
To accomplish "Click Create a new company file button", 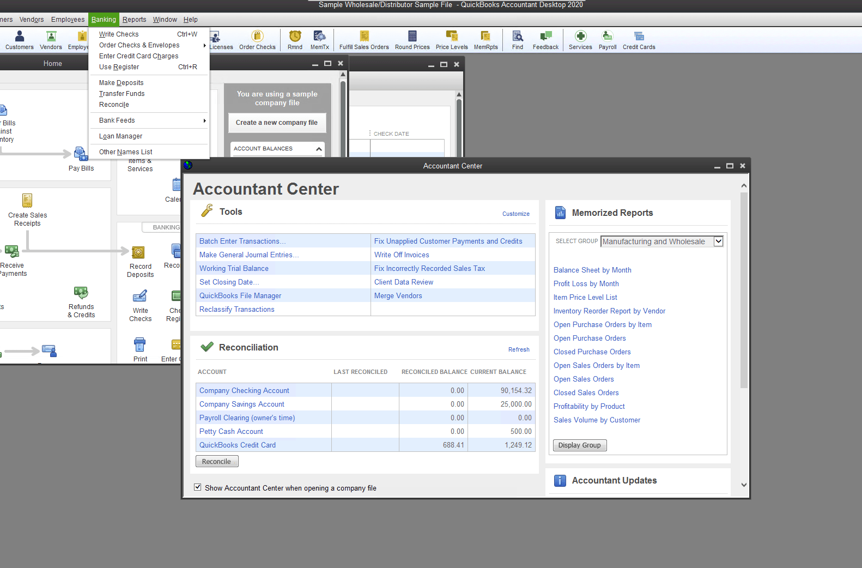I will [x=277, y=123].
